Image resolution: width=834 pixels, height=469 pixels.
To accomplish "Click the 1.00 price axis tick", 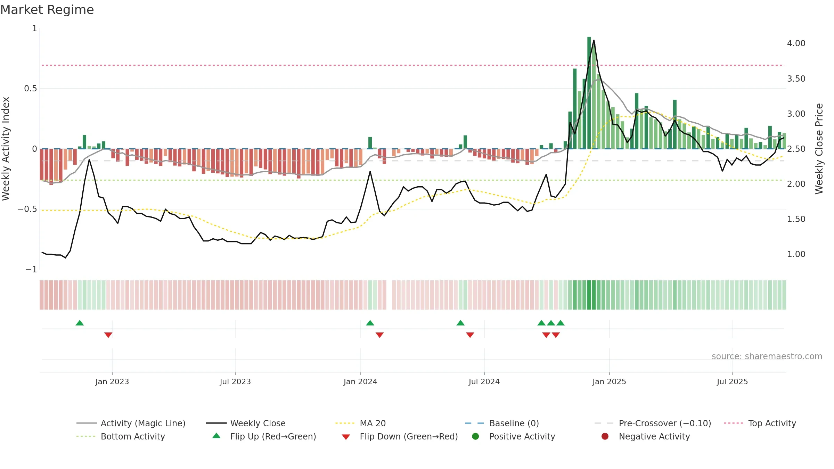I will click(x=796, y=254).
